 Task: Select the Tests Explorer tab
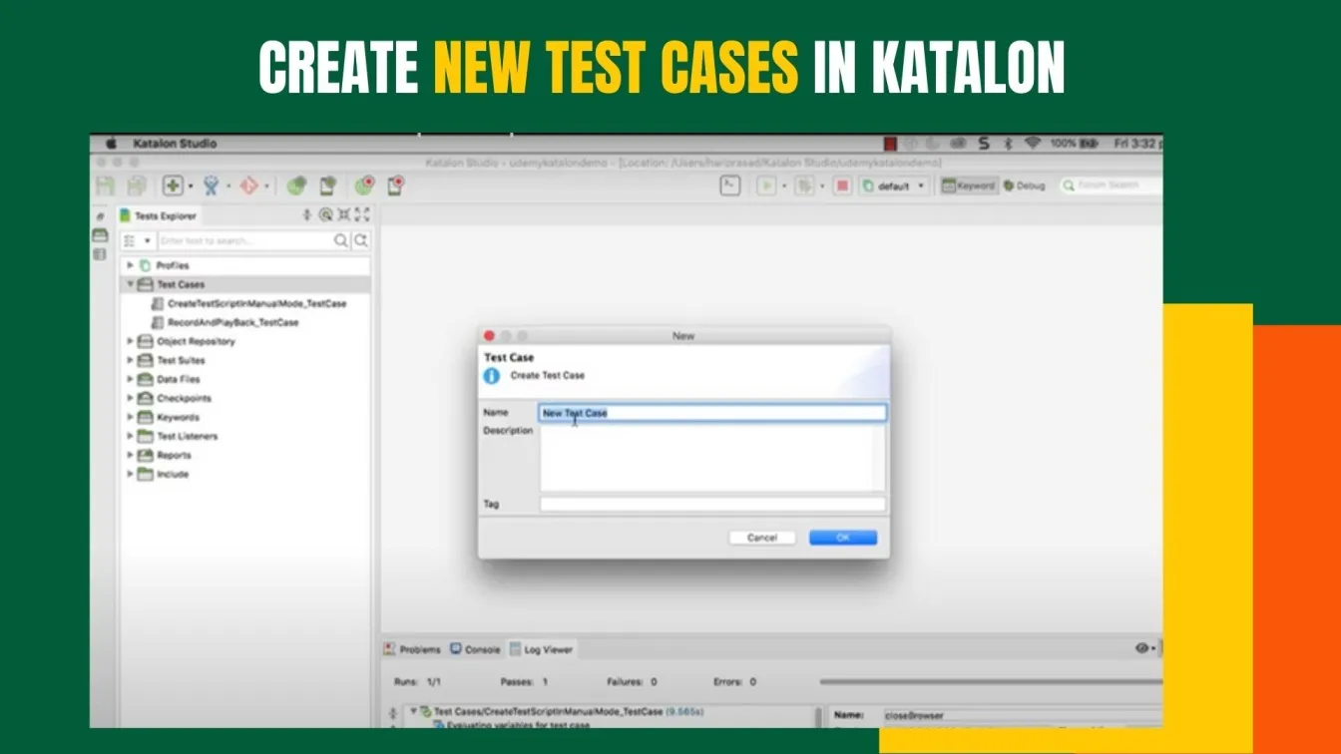(x=159, y=215)
